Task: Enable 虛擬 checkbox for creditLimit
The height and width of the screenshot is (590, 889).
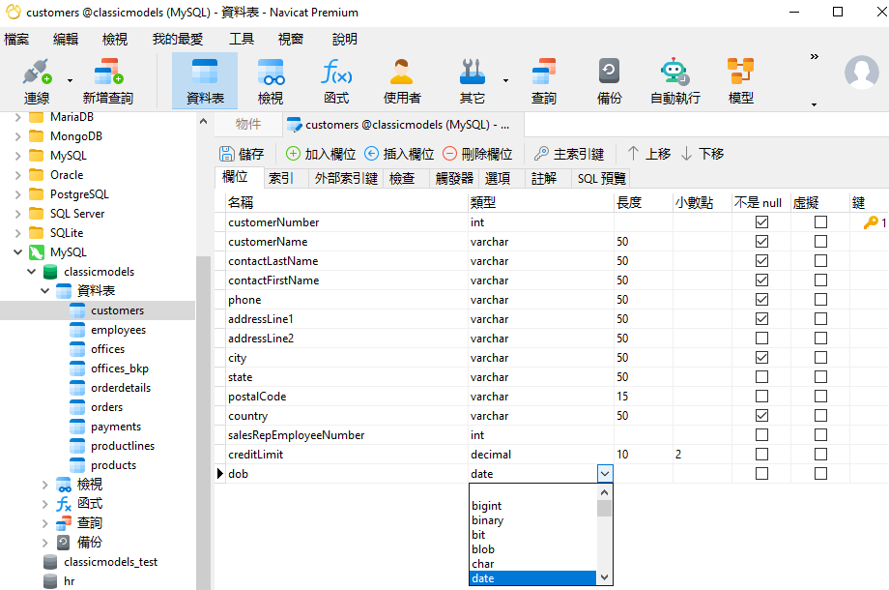Action: (x=820, y=455)
